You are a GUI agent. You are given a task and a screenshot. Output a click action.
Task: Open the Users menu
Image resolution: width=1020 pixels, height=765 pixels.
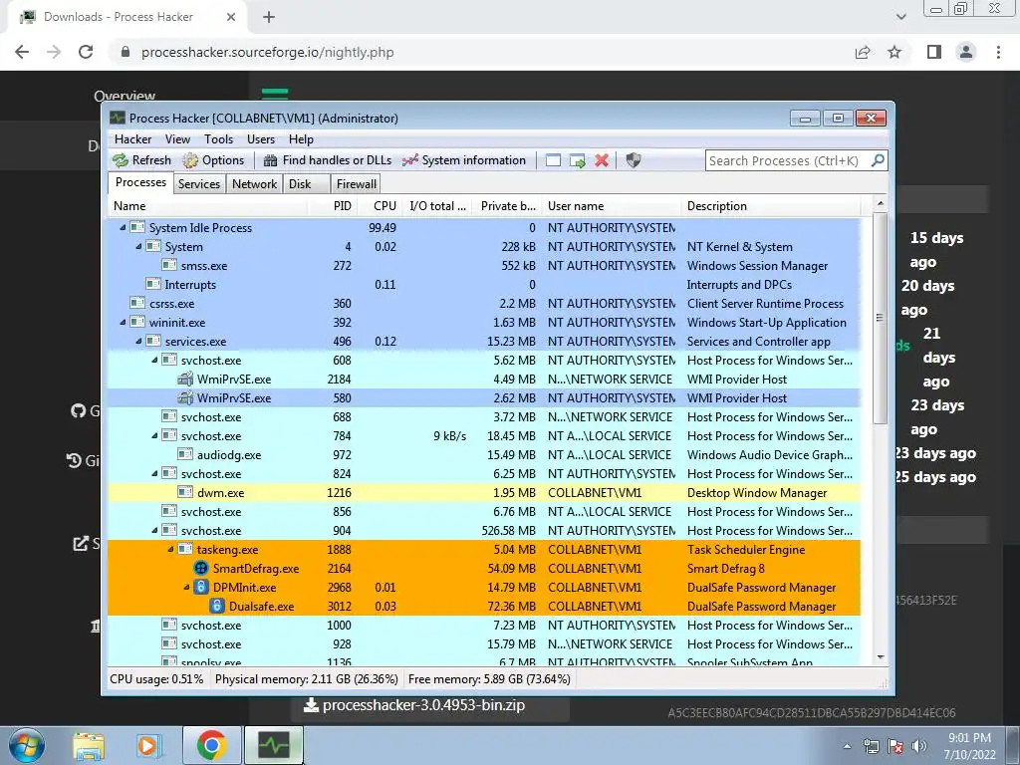pyautogui.click(x=261, y=139)
